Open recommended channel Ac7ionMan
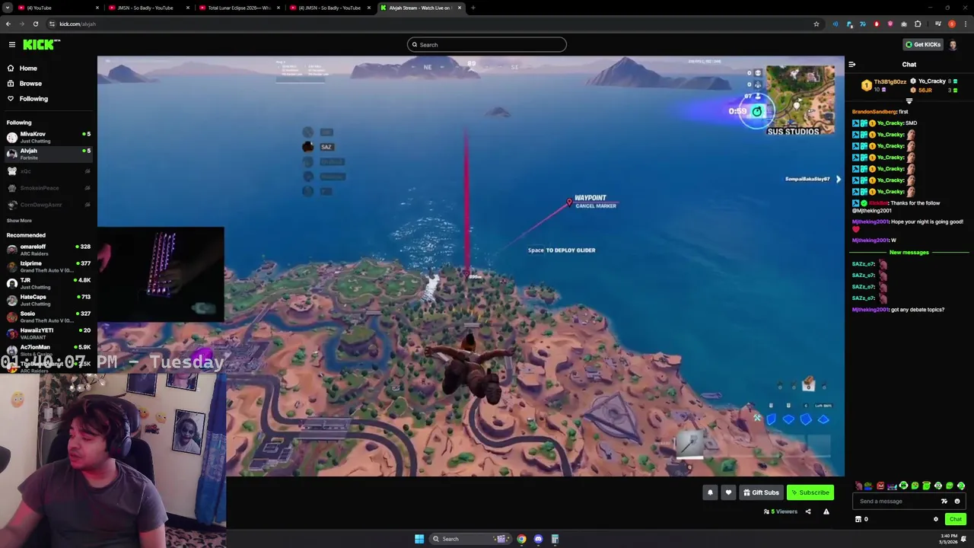Image resolution: width=974 pixels, height=548 pixels. pyautogui.click(x=47, y=349)
